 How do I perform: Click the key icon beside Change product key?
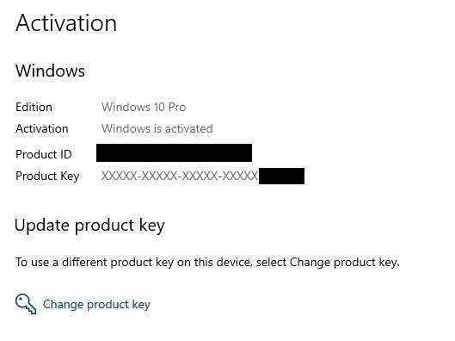pos(26,304)
